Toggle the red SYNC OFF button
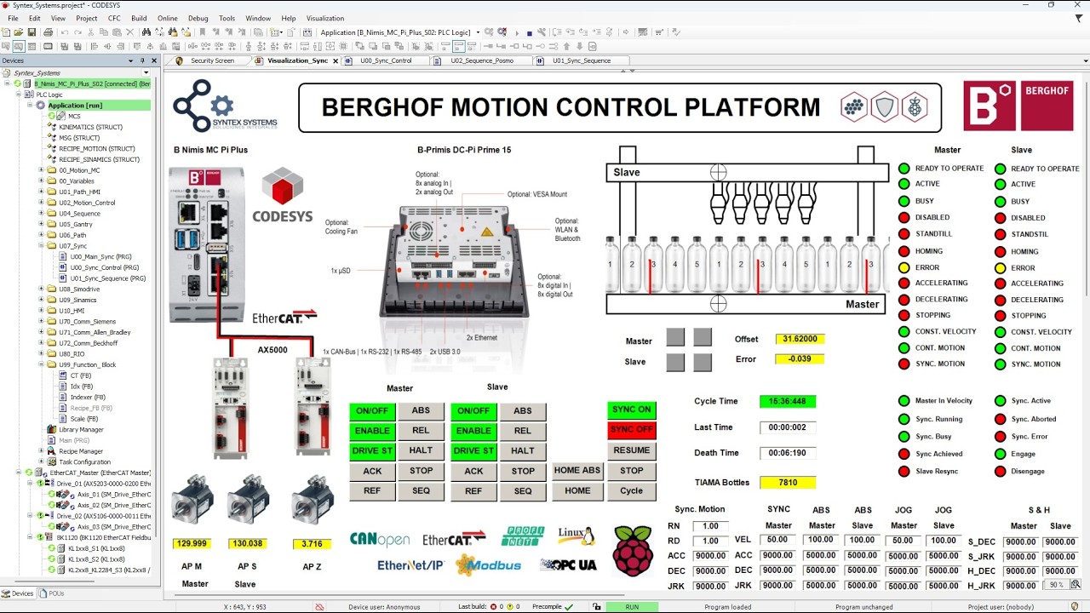 pos(632,430)
